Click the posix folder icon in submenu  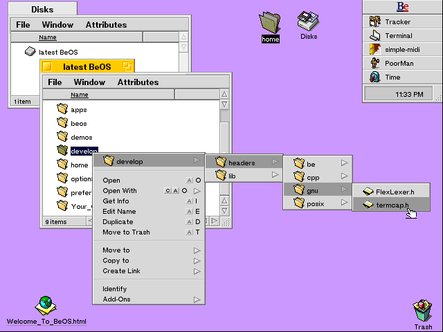point(298,203)
